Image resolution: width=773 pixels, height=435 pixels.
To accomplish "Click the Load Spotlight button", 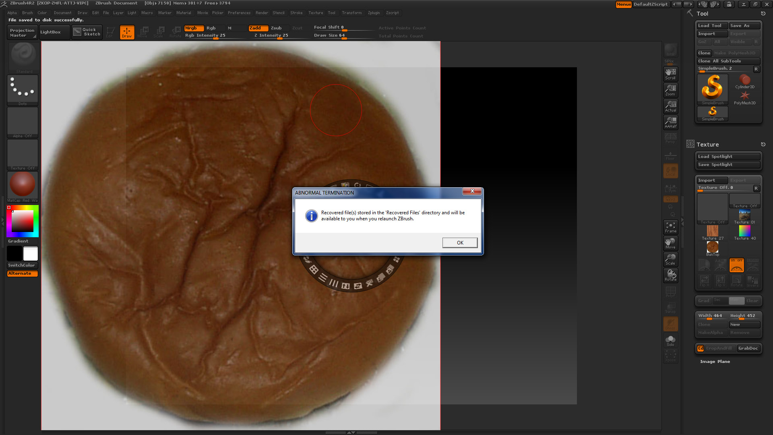I will pyautogui.click(x=728, y=157).
